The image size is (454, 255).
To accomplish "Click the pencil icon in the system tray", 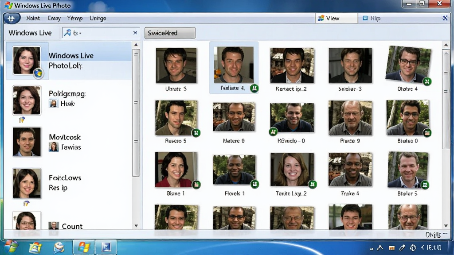I will [x=402, y=248].
